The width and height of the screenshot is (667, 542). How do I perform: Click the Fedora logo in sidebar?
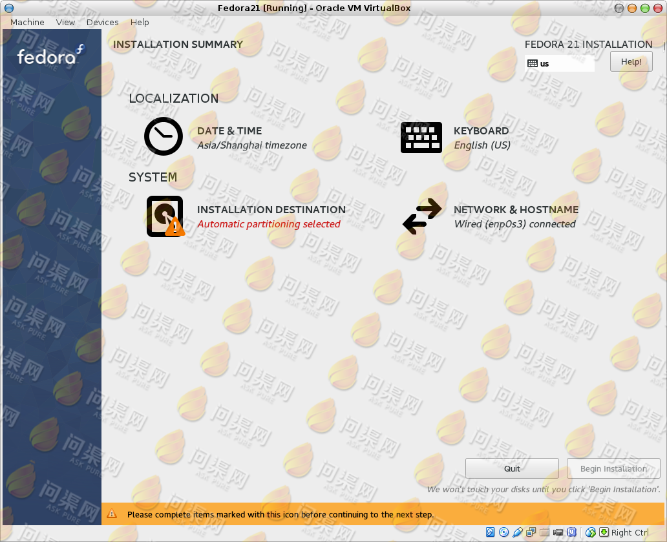coord(50,56)
